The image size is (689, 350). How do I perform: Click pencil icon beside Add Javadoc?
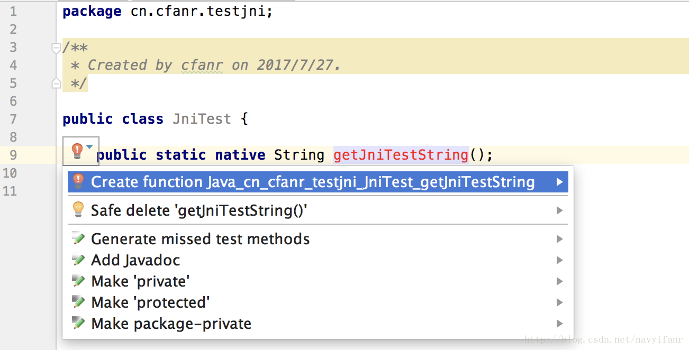pos(78,260)
